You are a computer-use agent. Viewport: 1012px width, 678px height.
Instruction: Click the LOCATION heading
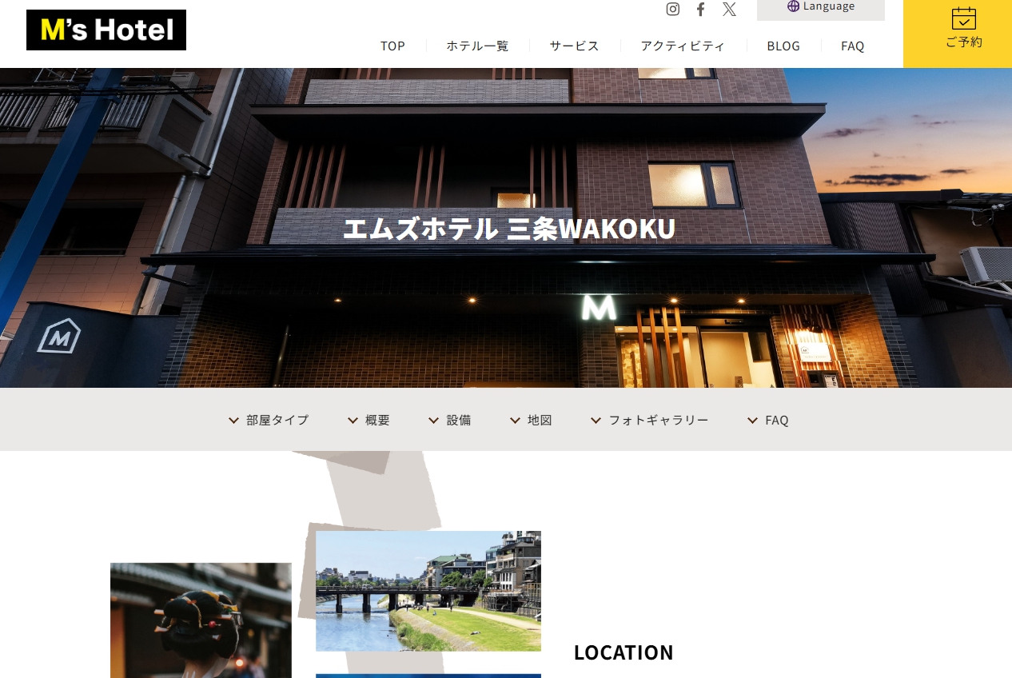624,652
